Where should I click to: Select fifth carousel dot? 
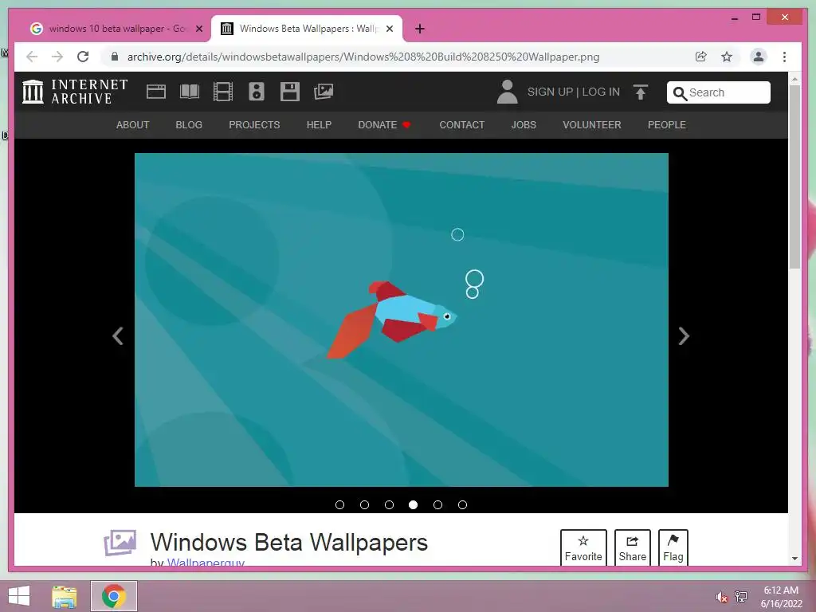tap(437, 504)
